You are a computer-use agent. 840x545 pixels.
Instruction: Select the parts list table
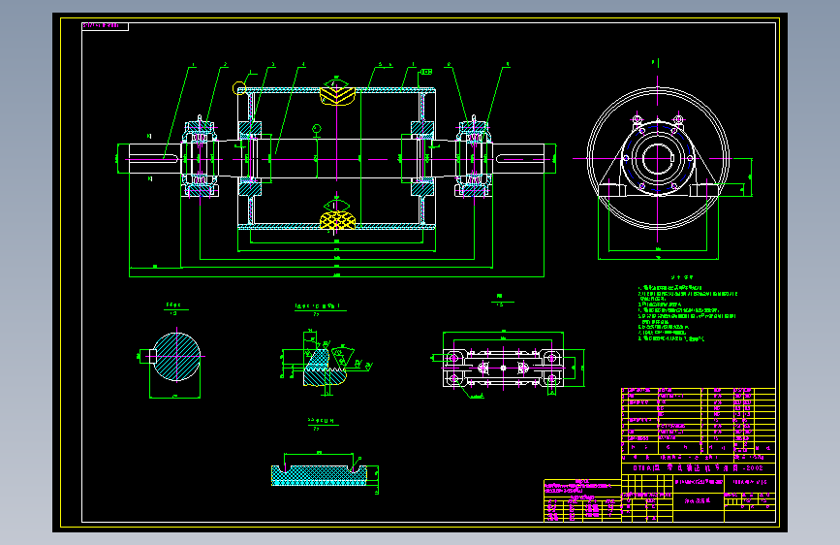699,422
